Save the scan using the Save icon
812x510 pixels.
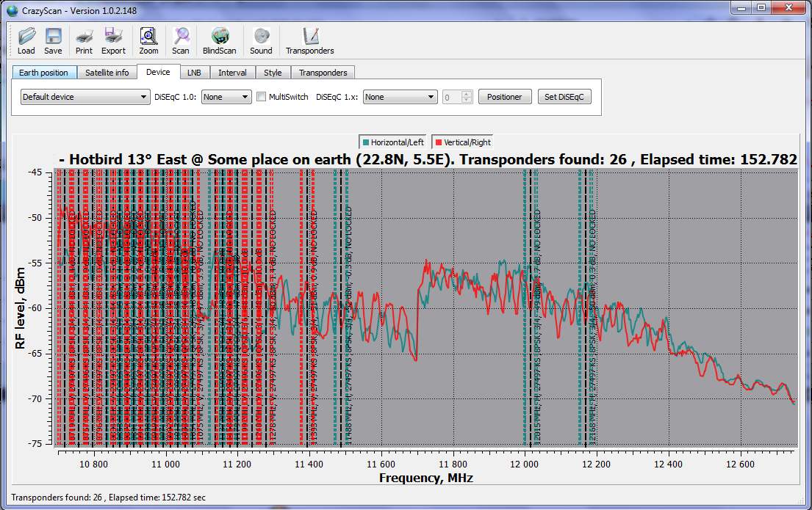point(53,37)
